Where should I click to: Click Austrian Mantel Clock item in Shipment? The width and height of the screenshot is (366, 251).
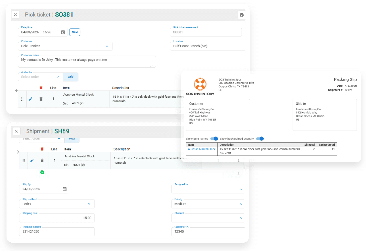point(80,156)
